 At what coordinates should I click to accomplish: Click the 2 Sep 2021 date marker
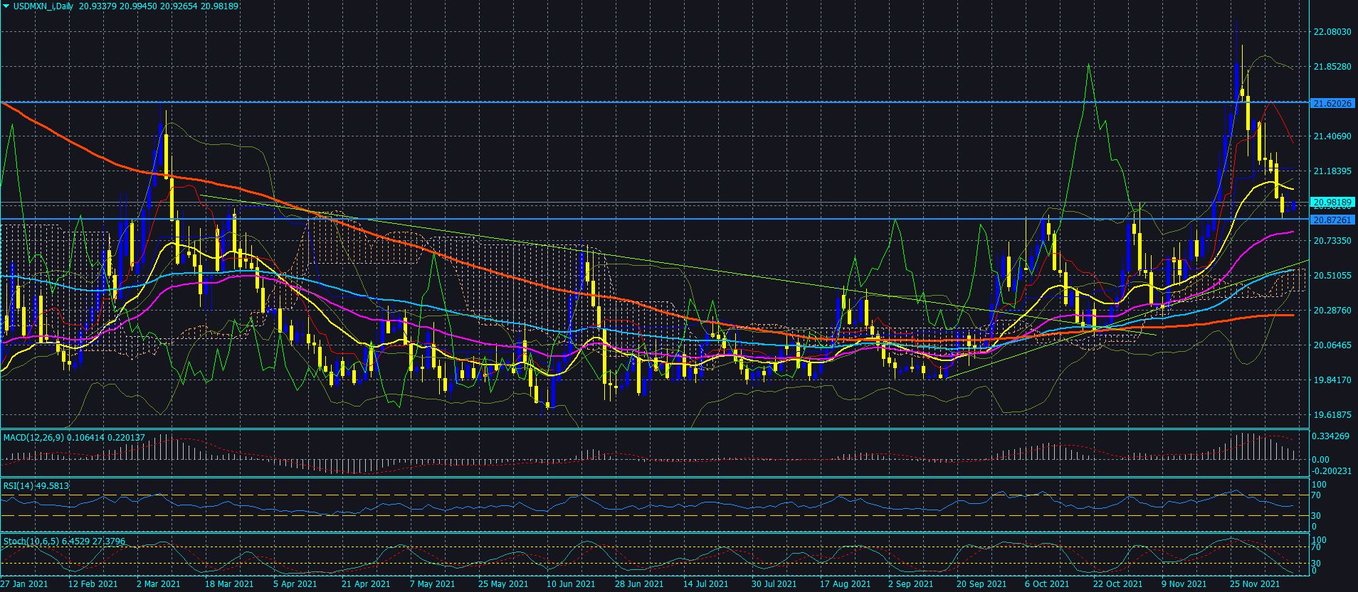click(x=910, y=584)
